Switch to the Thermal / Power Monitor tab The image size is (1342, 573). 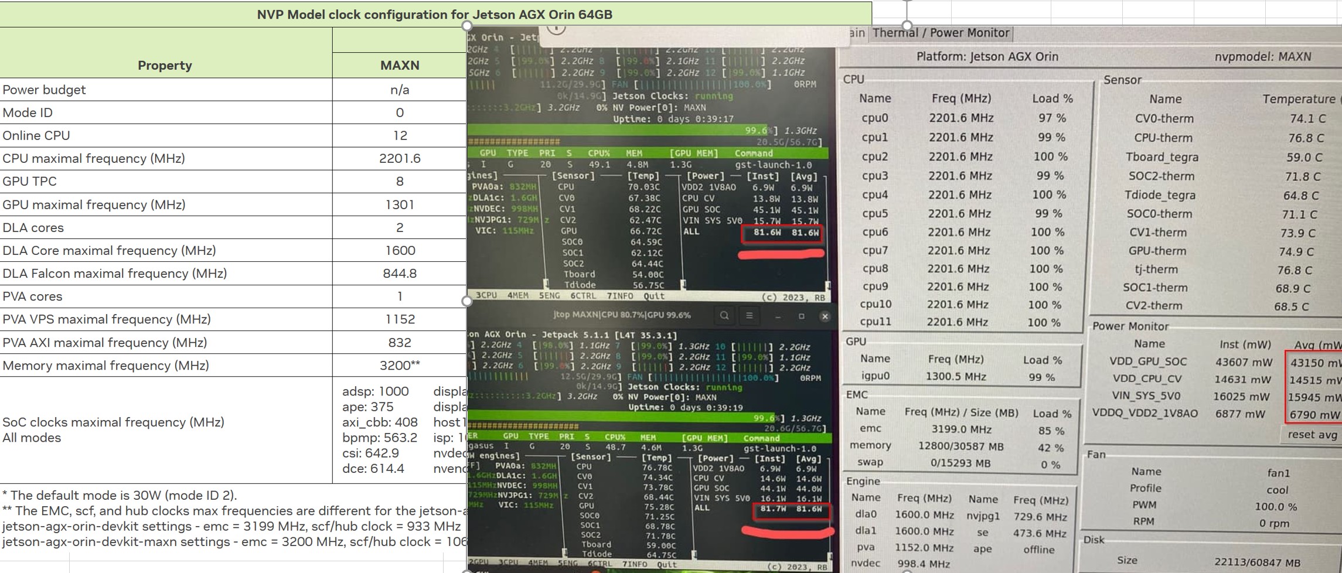[941, 33]
